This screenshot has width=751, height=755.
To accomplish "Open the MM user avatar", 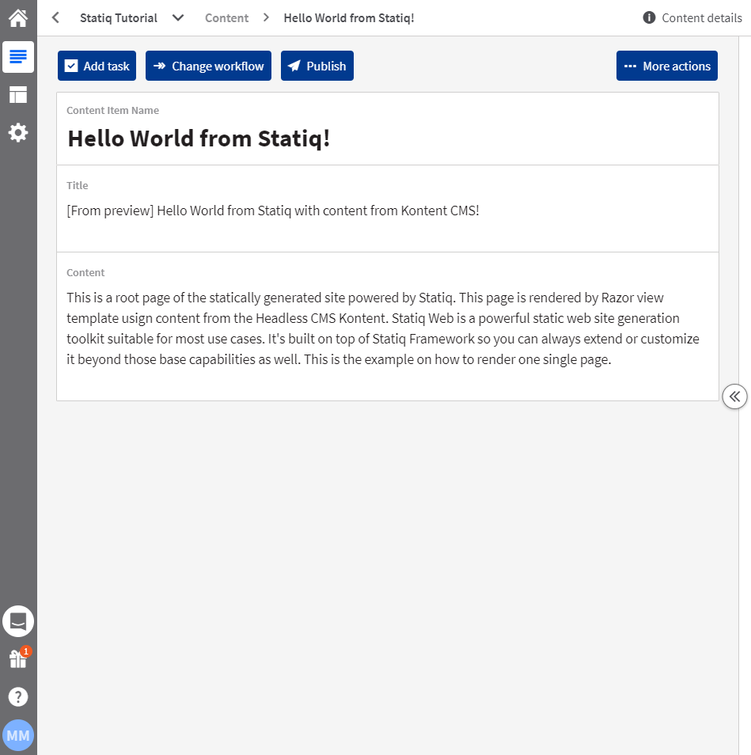I will (x=17, y=734).
